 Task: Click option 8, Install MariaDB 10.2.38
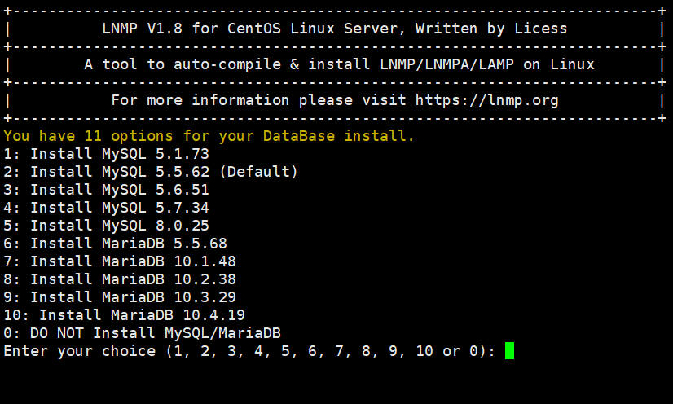point(120,279)
